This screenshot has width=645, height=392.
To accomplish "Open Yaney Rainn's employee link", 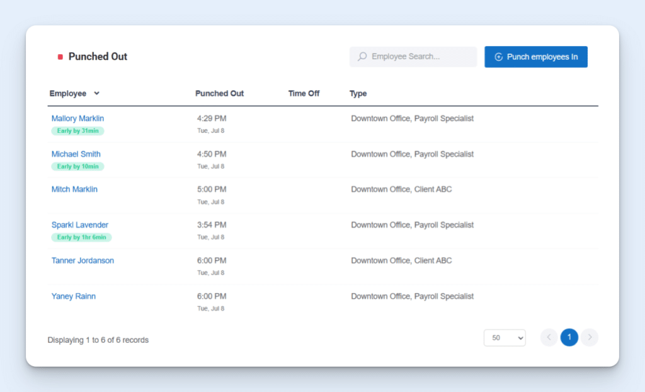I will pyautogui.click(x=74, y=296).
